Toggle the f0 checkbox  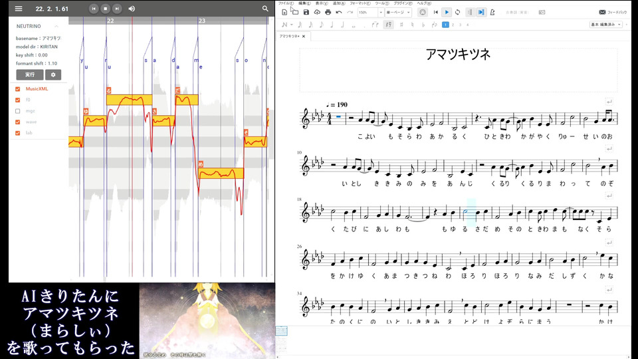[17, 100]
